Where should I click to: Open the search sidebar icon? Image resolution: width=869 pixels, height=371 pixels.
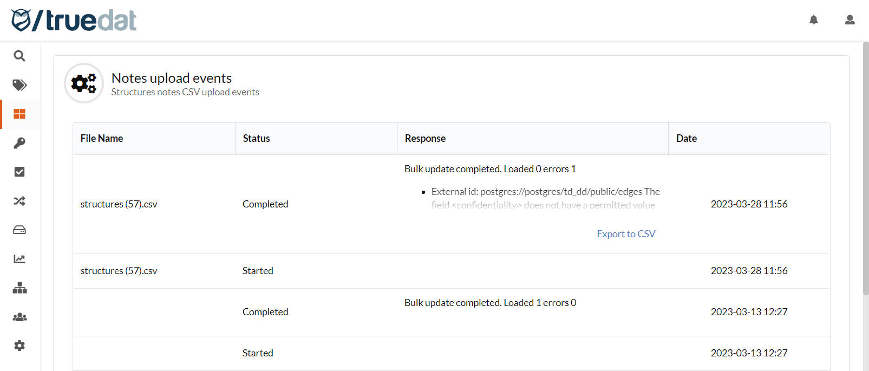(19, 56)
